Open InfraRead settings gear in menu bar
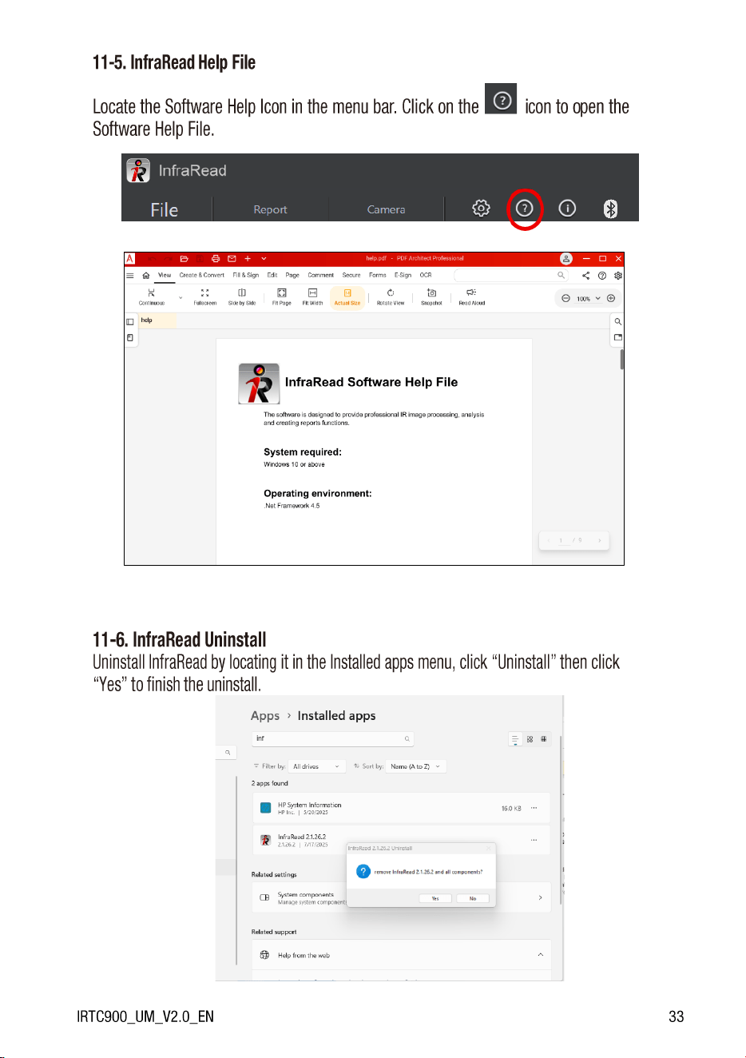 coord(481,209)
